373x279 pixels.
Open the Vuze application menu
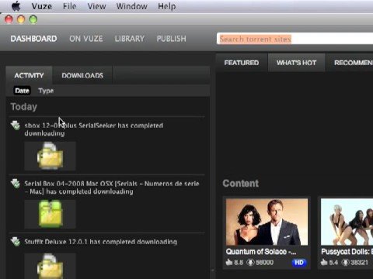[42, 6]
